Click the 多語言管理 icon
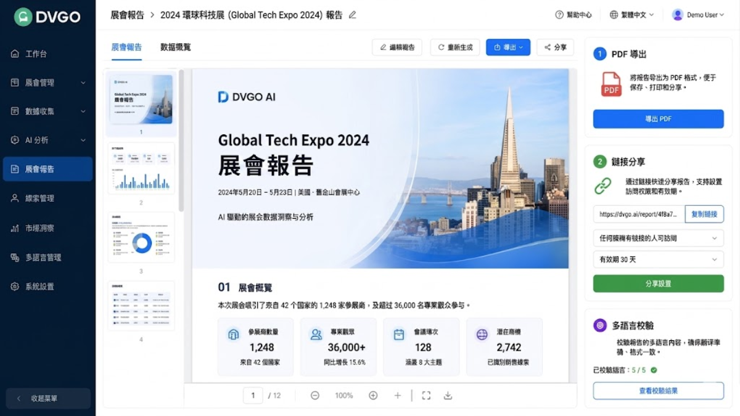 pyautogui.click(x=15, y=258)
